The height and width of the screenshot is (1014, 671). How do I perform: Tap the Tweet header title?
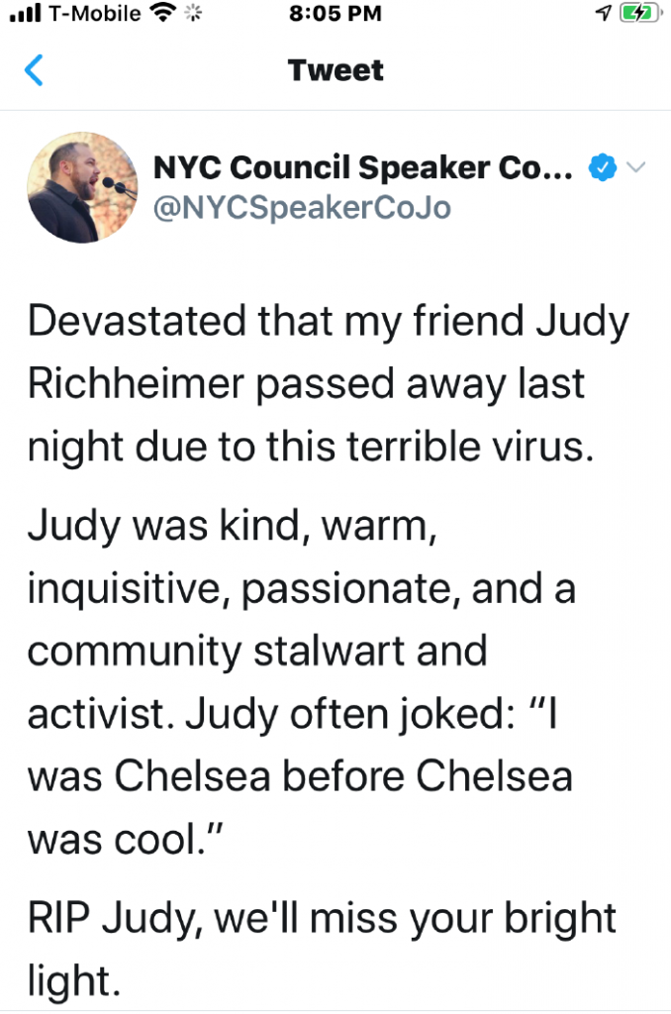pyautogui.click(x=335, y=71)
